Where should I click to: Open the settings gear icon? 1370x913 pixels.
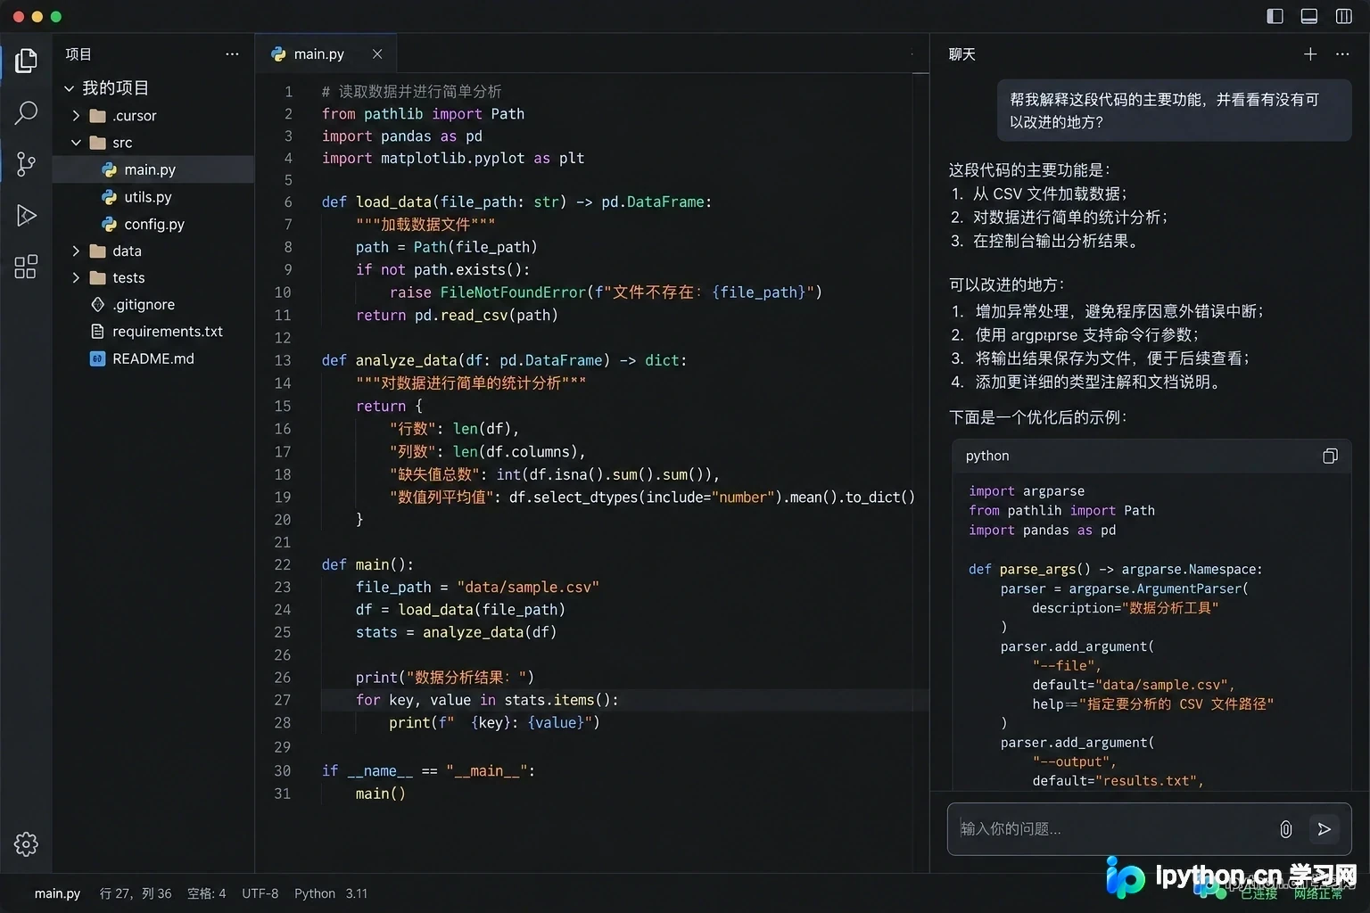(x=26, y=843)
